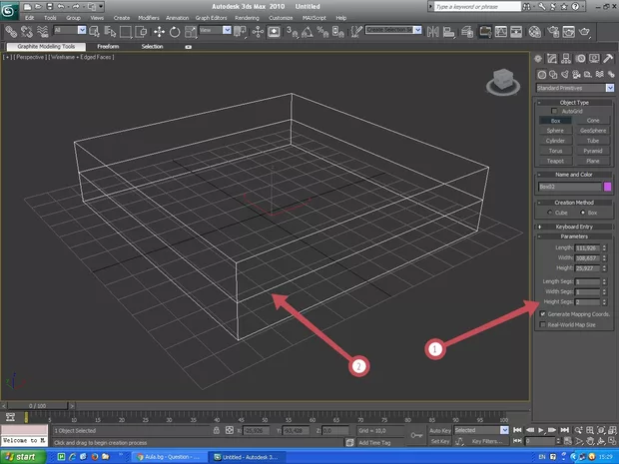This screenshot has width=619, height=464.
Task: Open the Utilities panel hammer icon
Action: click(608, 60)
